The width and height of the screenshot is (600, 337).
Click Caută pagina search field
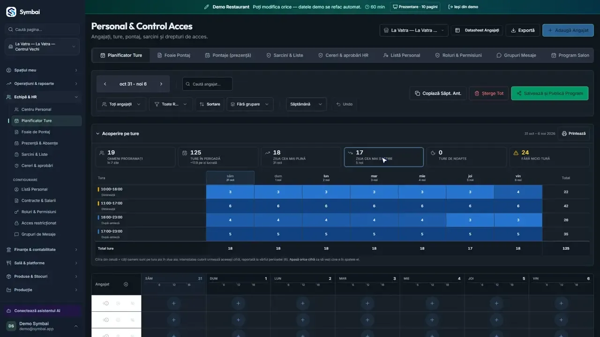[42, 29]
